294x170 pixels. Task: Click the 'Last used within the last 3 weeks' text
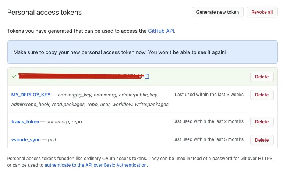[x=209, y=95]
